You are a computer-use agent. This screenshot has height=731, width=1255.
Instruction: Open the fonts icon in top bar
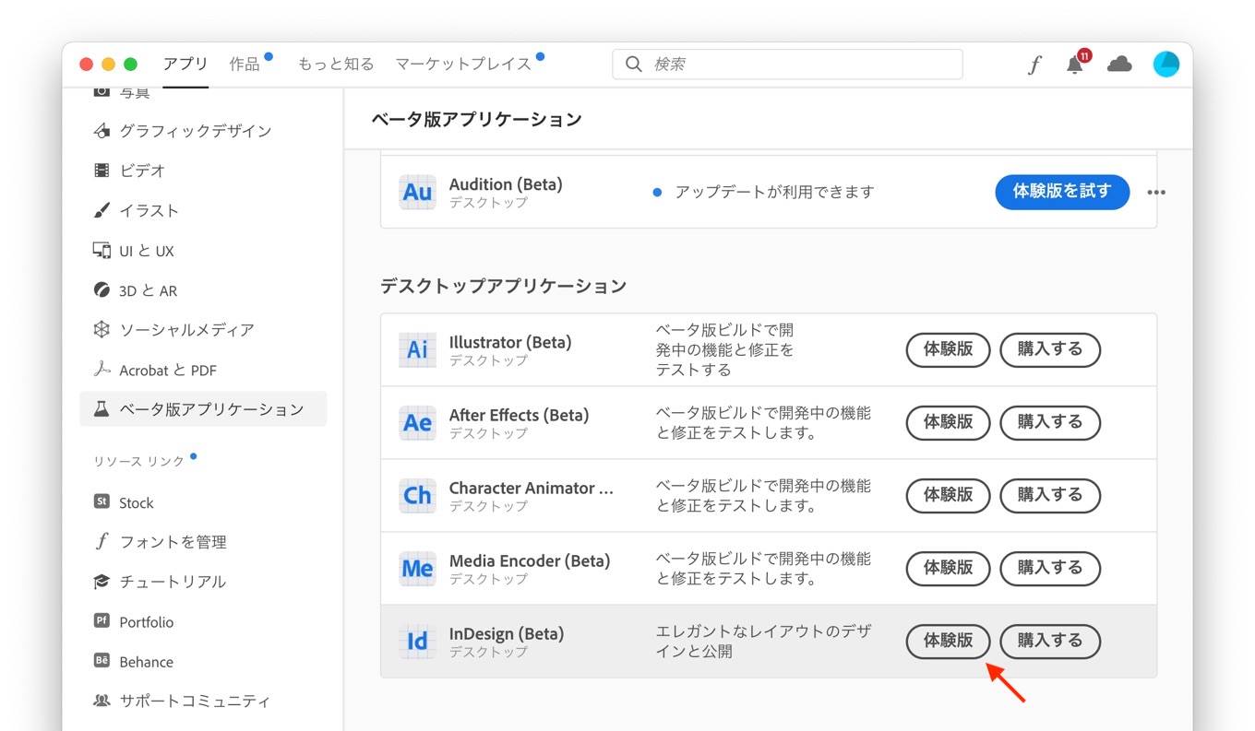click(1035, 65)
